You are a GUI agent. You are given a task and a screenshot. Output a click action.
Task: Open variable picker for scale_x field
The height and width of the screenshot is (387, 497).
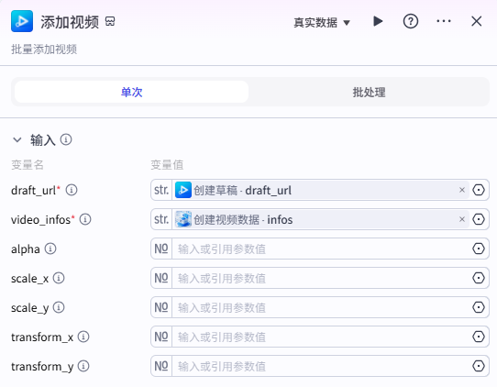(479, 278)
